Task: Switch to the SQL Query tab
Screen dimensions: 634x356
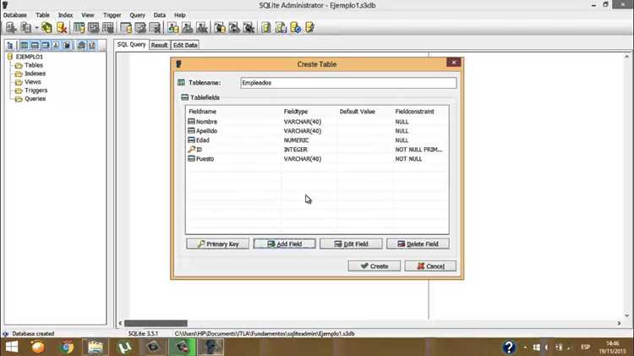Action: click(131, 45)
